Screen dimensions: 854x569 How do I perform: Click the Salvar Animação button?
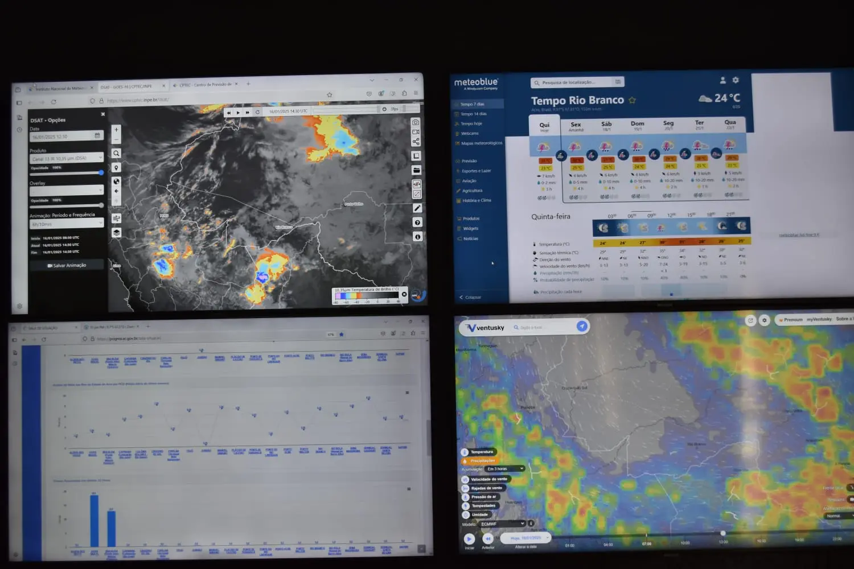coord(67,265)
